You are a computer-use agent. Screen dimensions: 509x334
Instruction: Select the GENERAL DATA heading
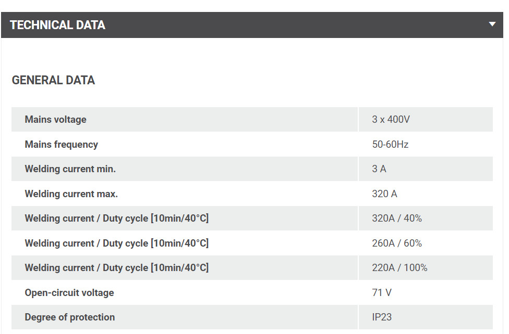53,80
